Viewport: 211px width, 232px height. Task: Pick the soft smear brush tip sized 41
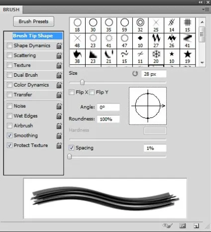pos(188,41)
